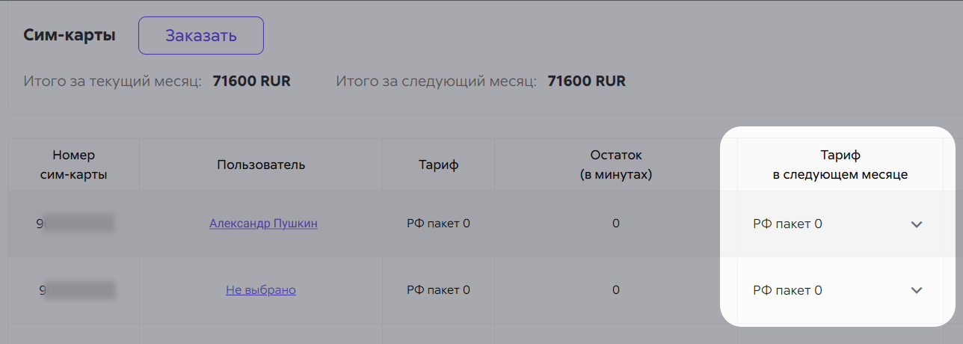Click the Пользователь column header
Screen dimensions: 963x344
[261, 165]
